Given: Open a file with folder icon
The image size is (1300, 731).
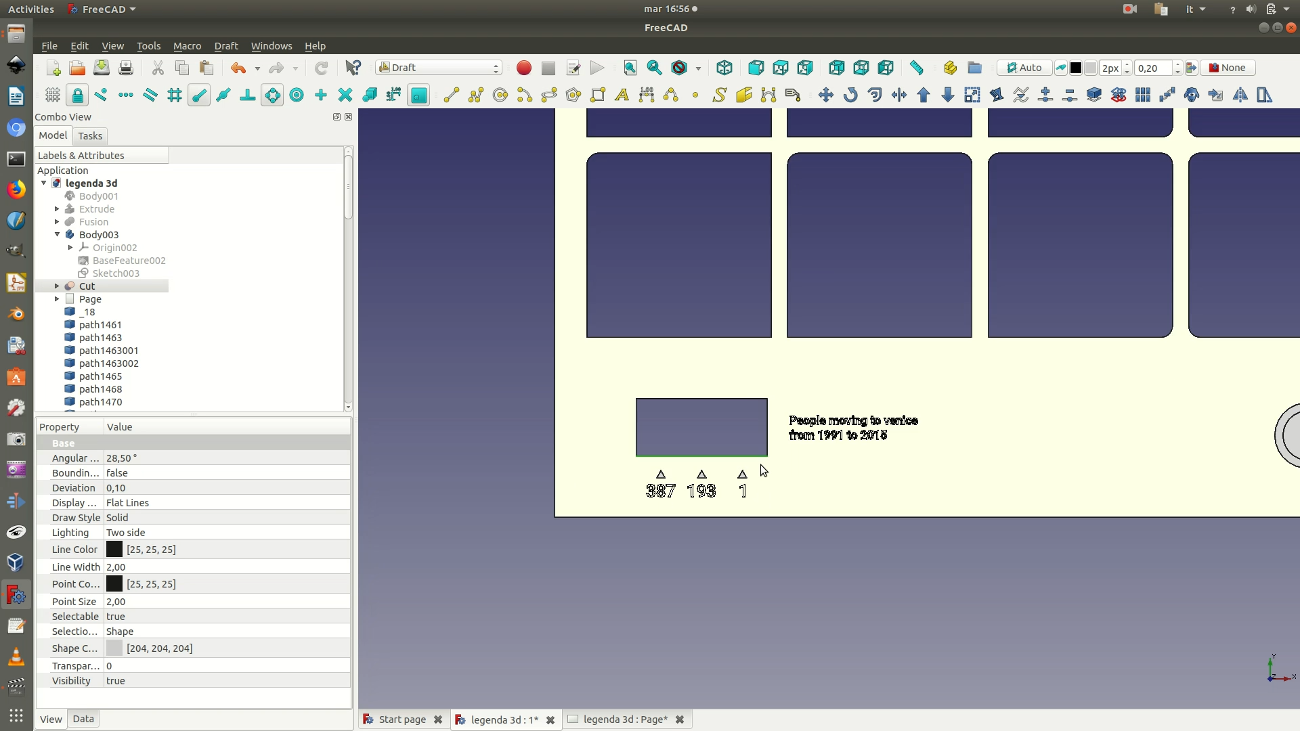Looking at the screenshot, I should (x=77, y=68).
